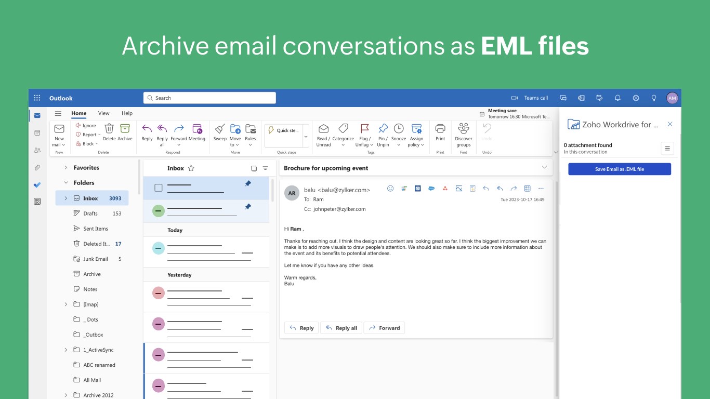Open the Deleted Items folder
This screenshot has width=710, height=399.
[97, 244]
